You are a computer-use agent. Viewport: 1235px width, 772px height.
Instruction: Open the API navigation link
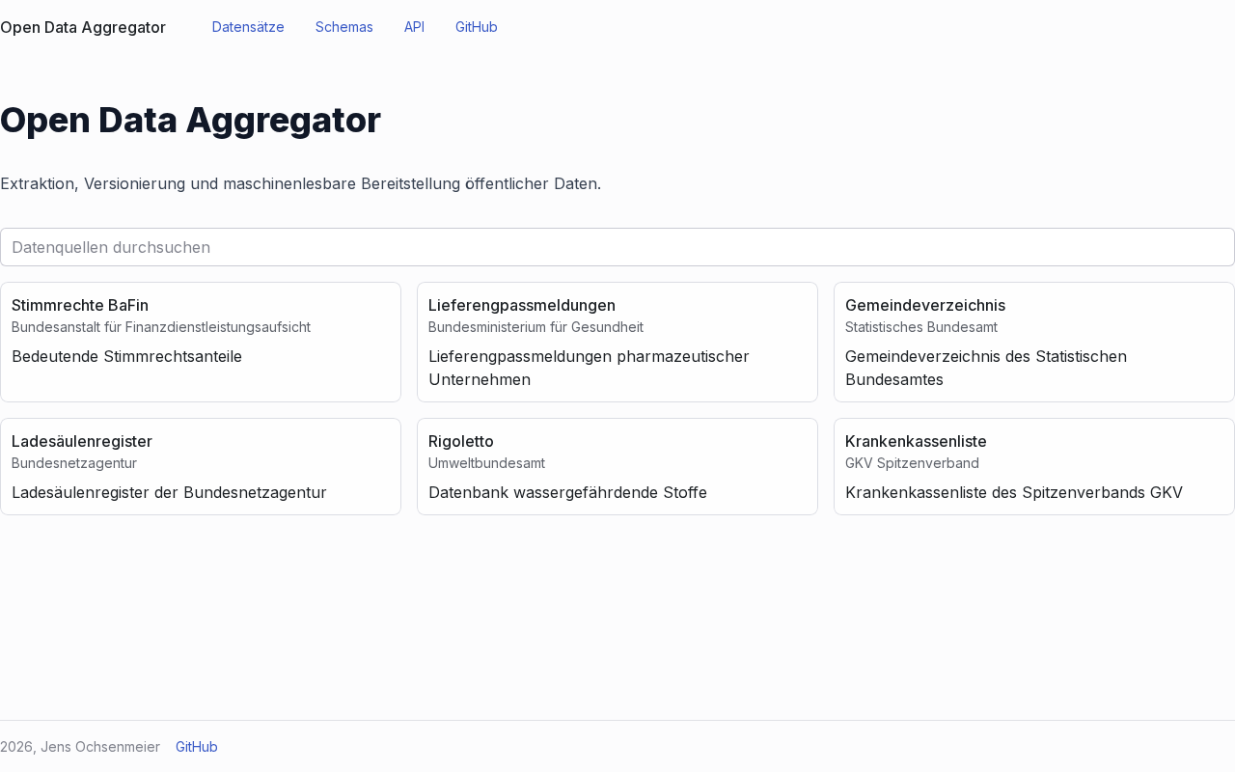[414, 27]
